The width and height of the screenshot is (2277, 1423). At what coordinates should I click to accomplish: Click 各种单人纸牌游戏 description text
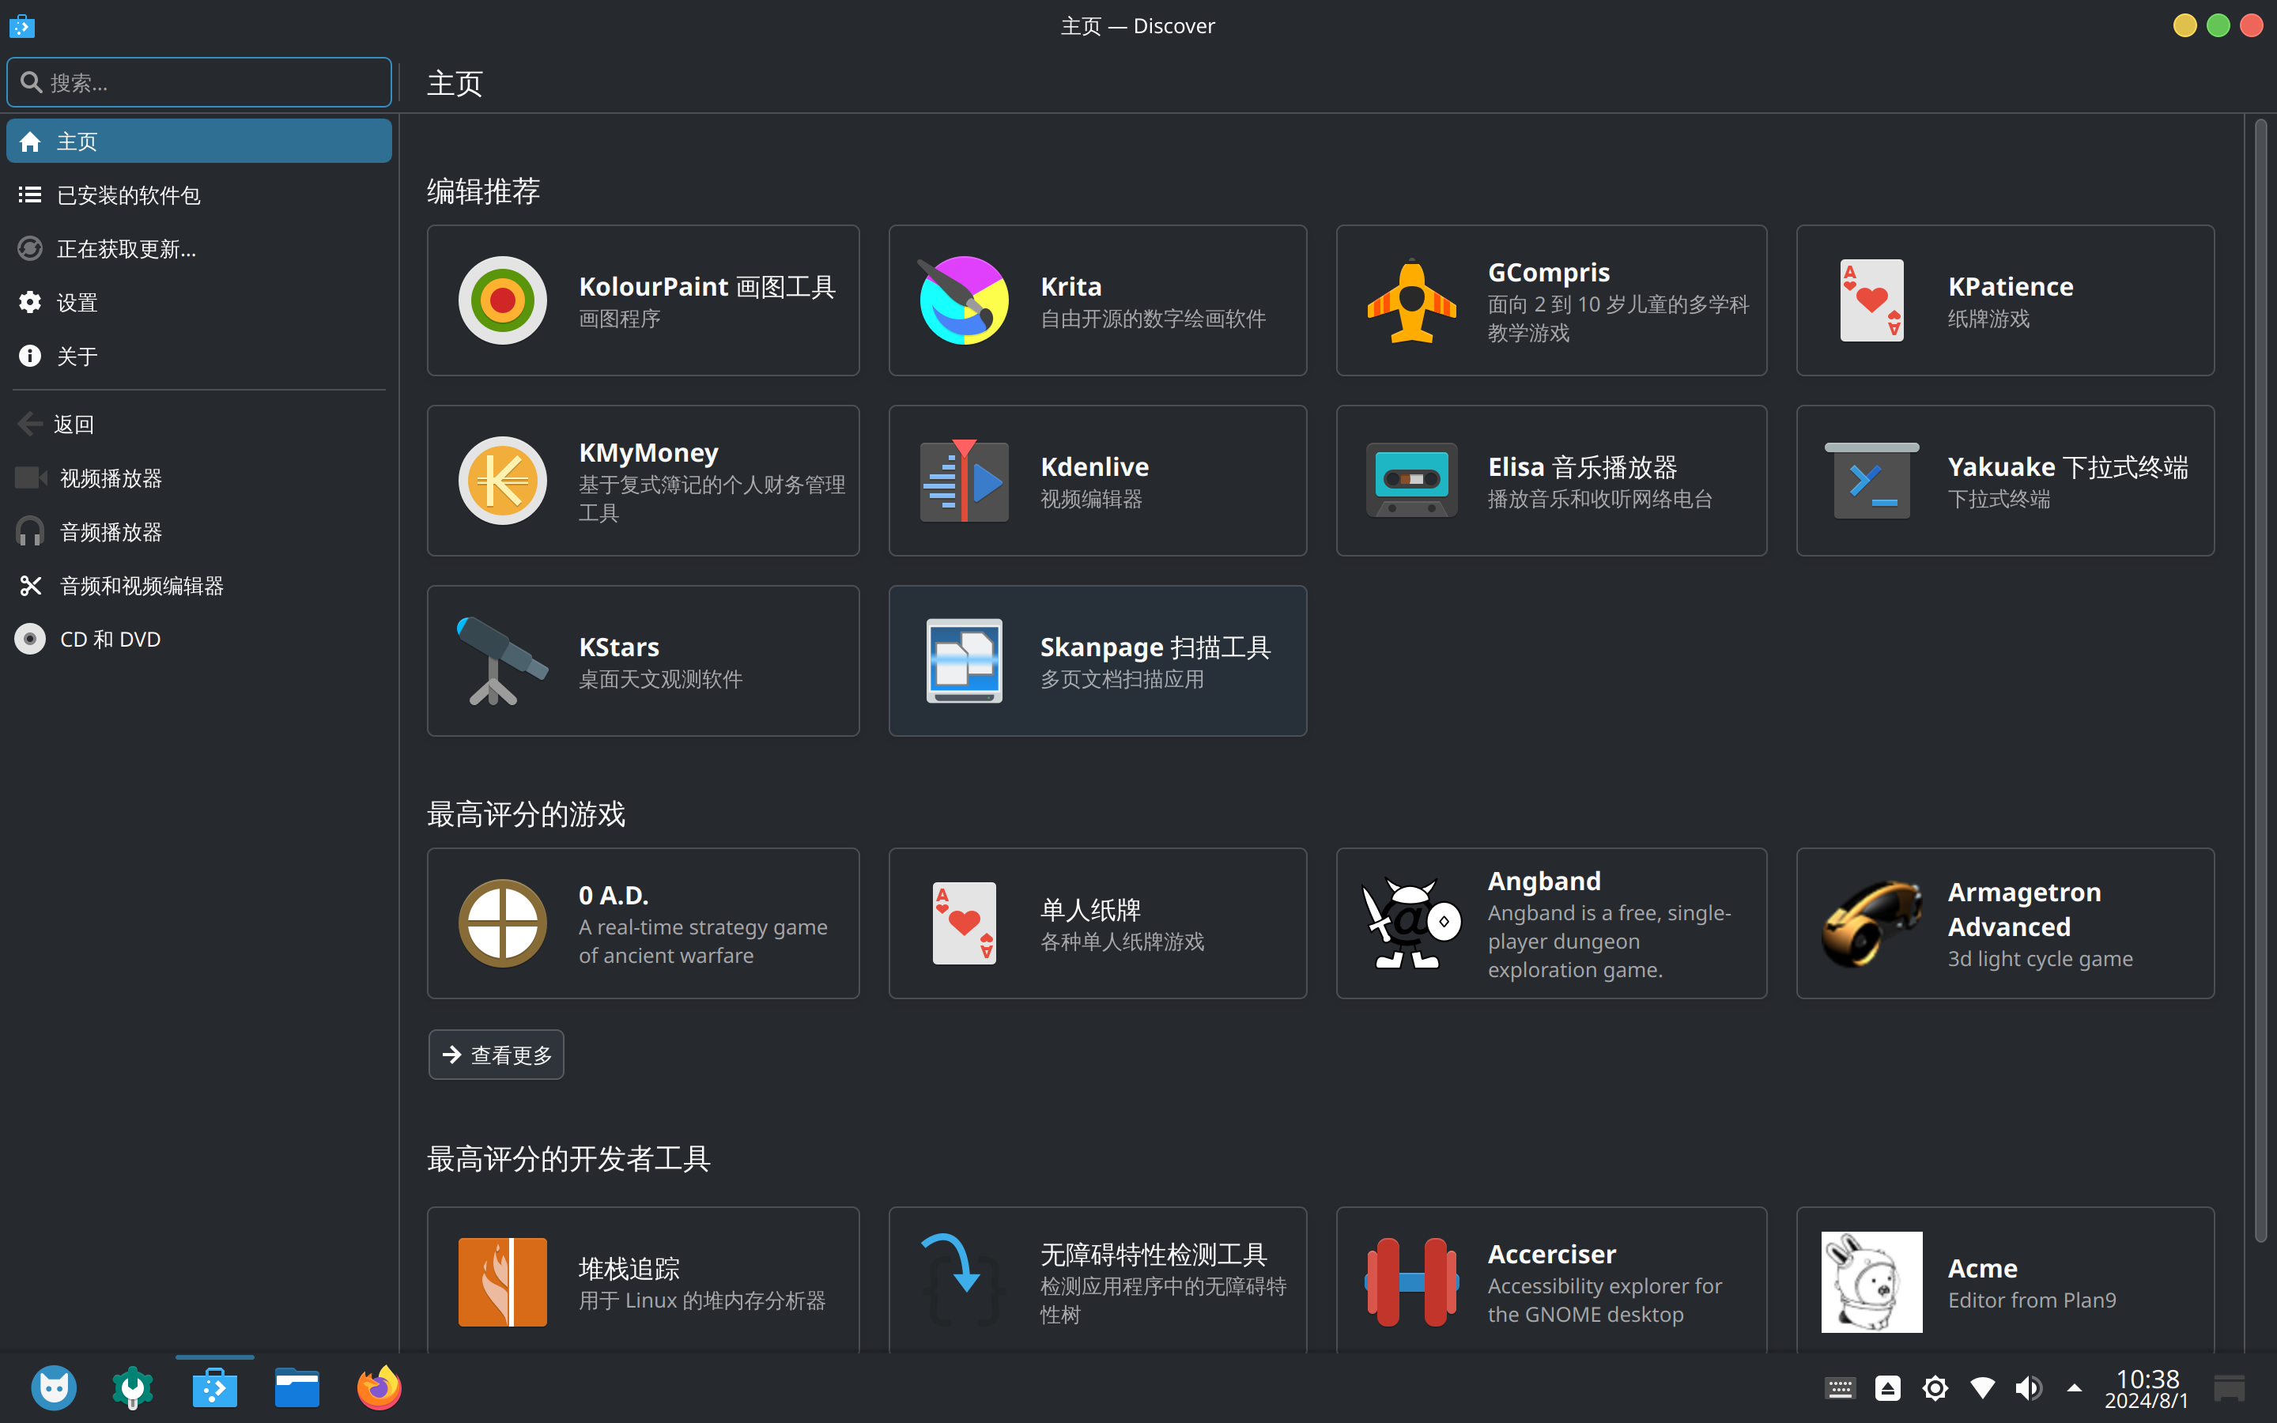point(1122,941)
